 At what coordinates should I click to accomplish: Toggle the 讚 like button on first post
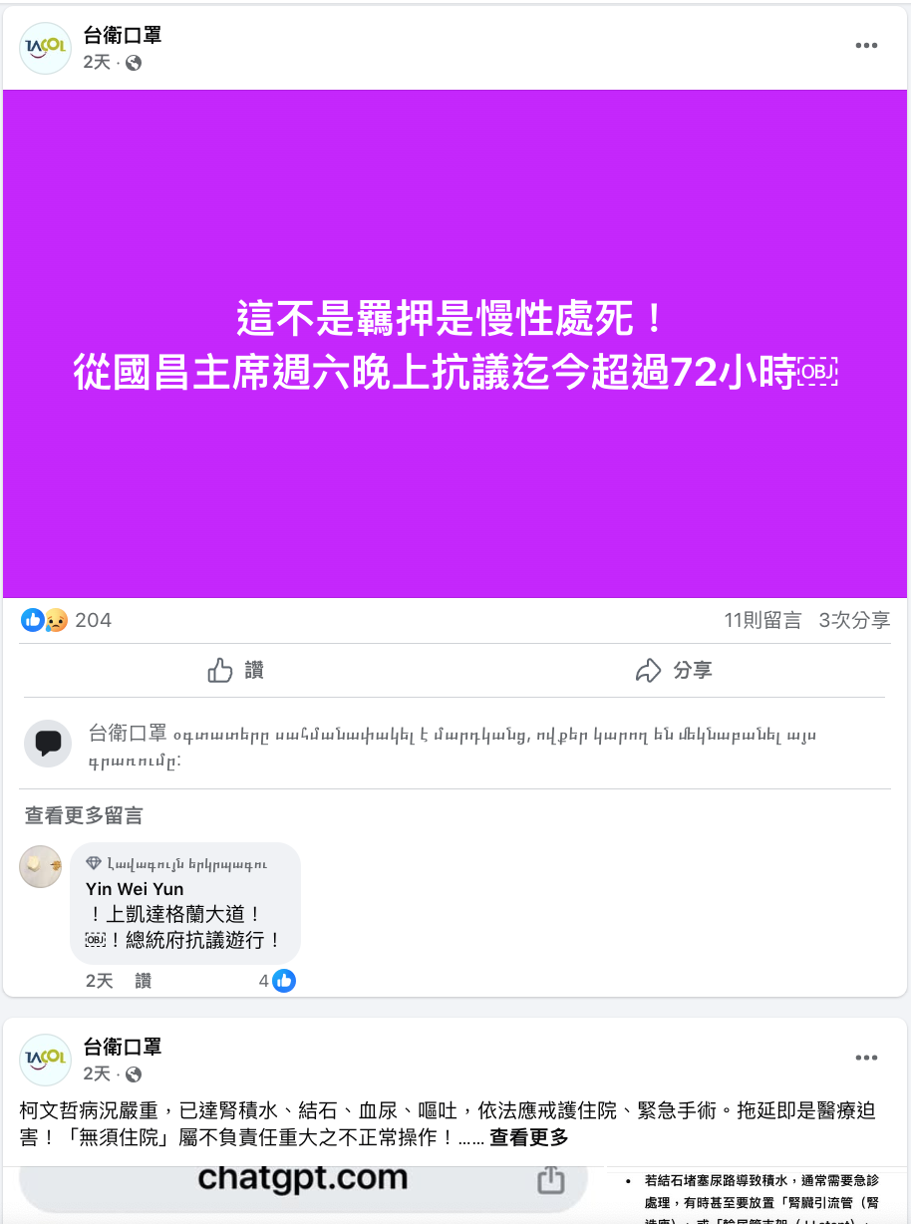[x=236, y=671]
